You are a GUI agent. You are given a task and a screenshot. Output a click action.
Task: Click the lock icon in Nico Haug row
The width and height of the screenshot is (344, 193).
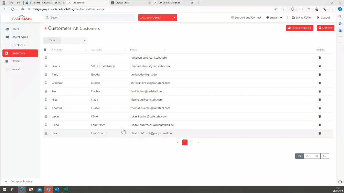(45, 100)
